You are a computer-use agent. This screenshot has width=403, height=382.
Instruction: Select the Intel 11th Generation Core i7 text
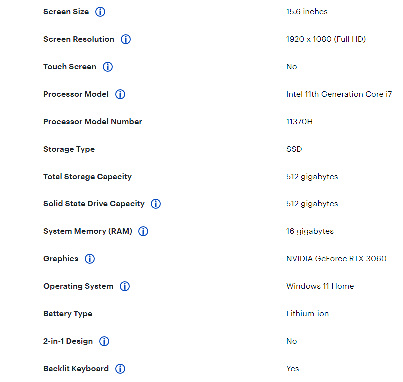tap(339, 94)
